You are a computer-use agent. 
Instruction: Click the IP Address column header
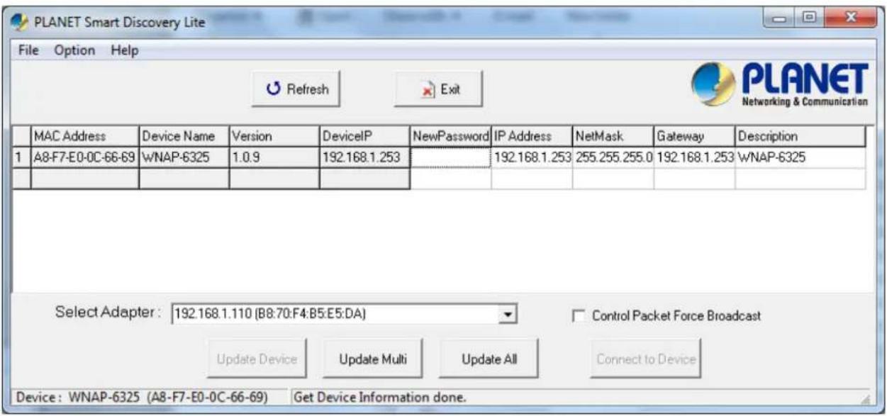(532, 136)
